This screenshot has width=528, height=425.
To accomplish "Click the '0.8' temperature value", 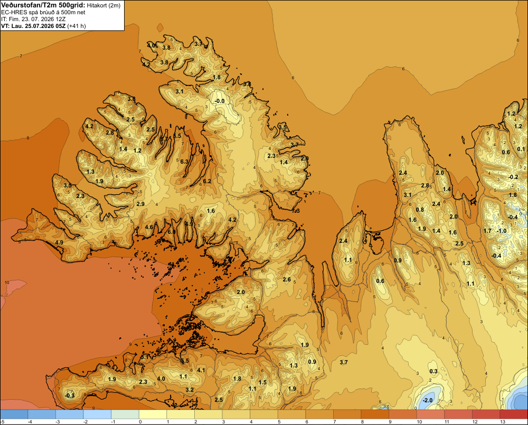I will (420, 210).
